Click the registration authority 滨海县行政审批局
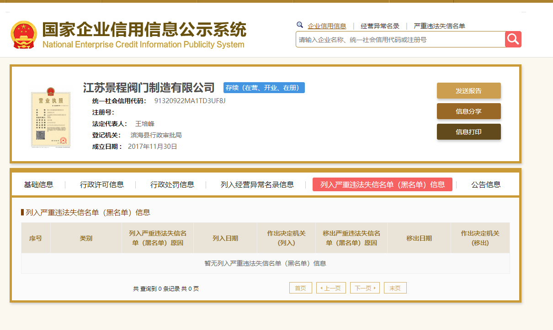 click(156, 135)
